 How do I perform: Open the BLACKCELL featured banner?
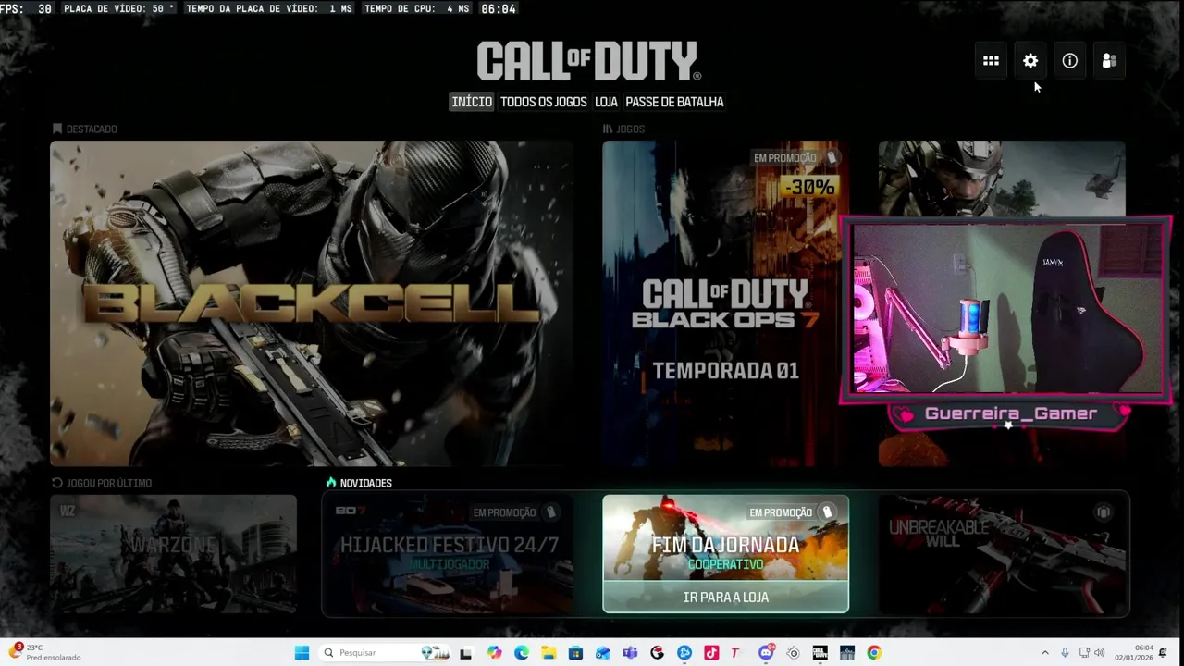click(312, 303)
